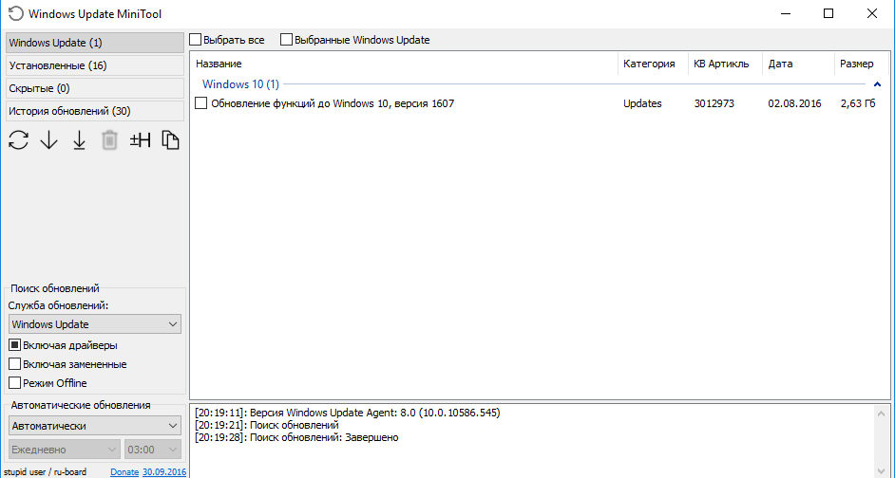895x478 pixels.
Task: Click the 'Windows 10 (1)' group header
Action: click(241, 84)
